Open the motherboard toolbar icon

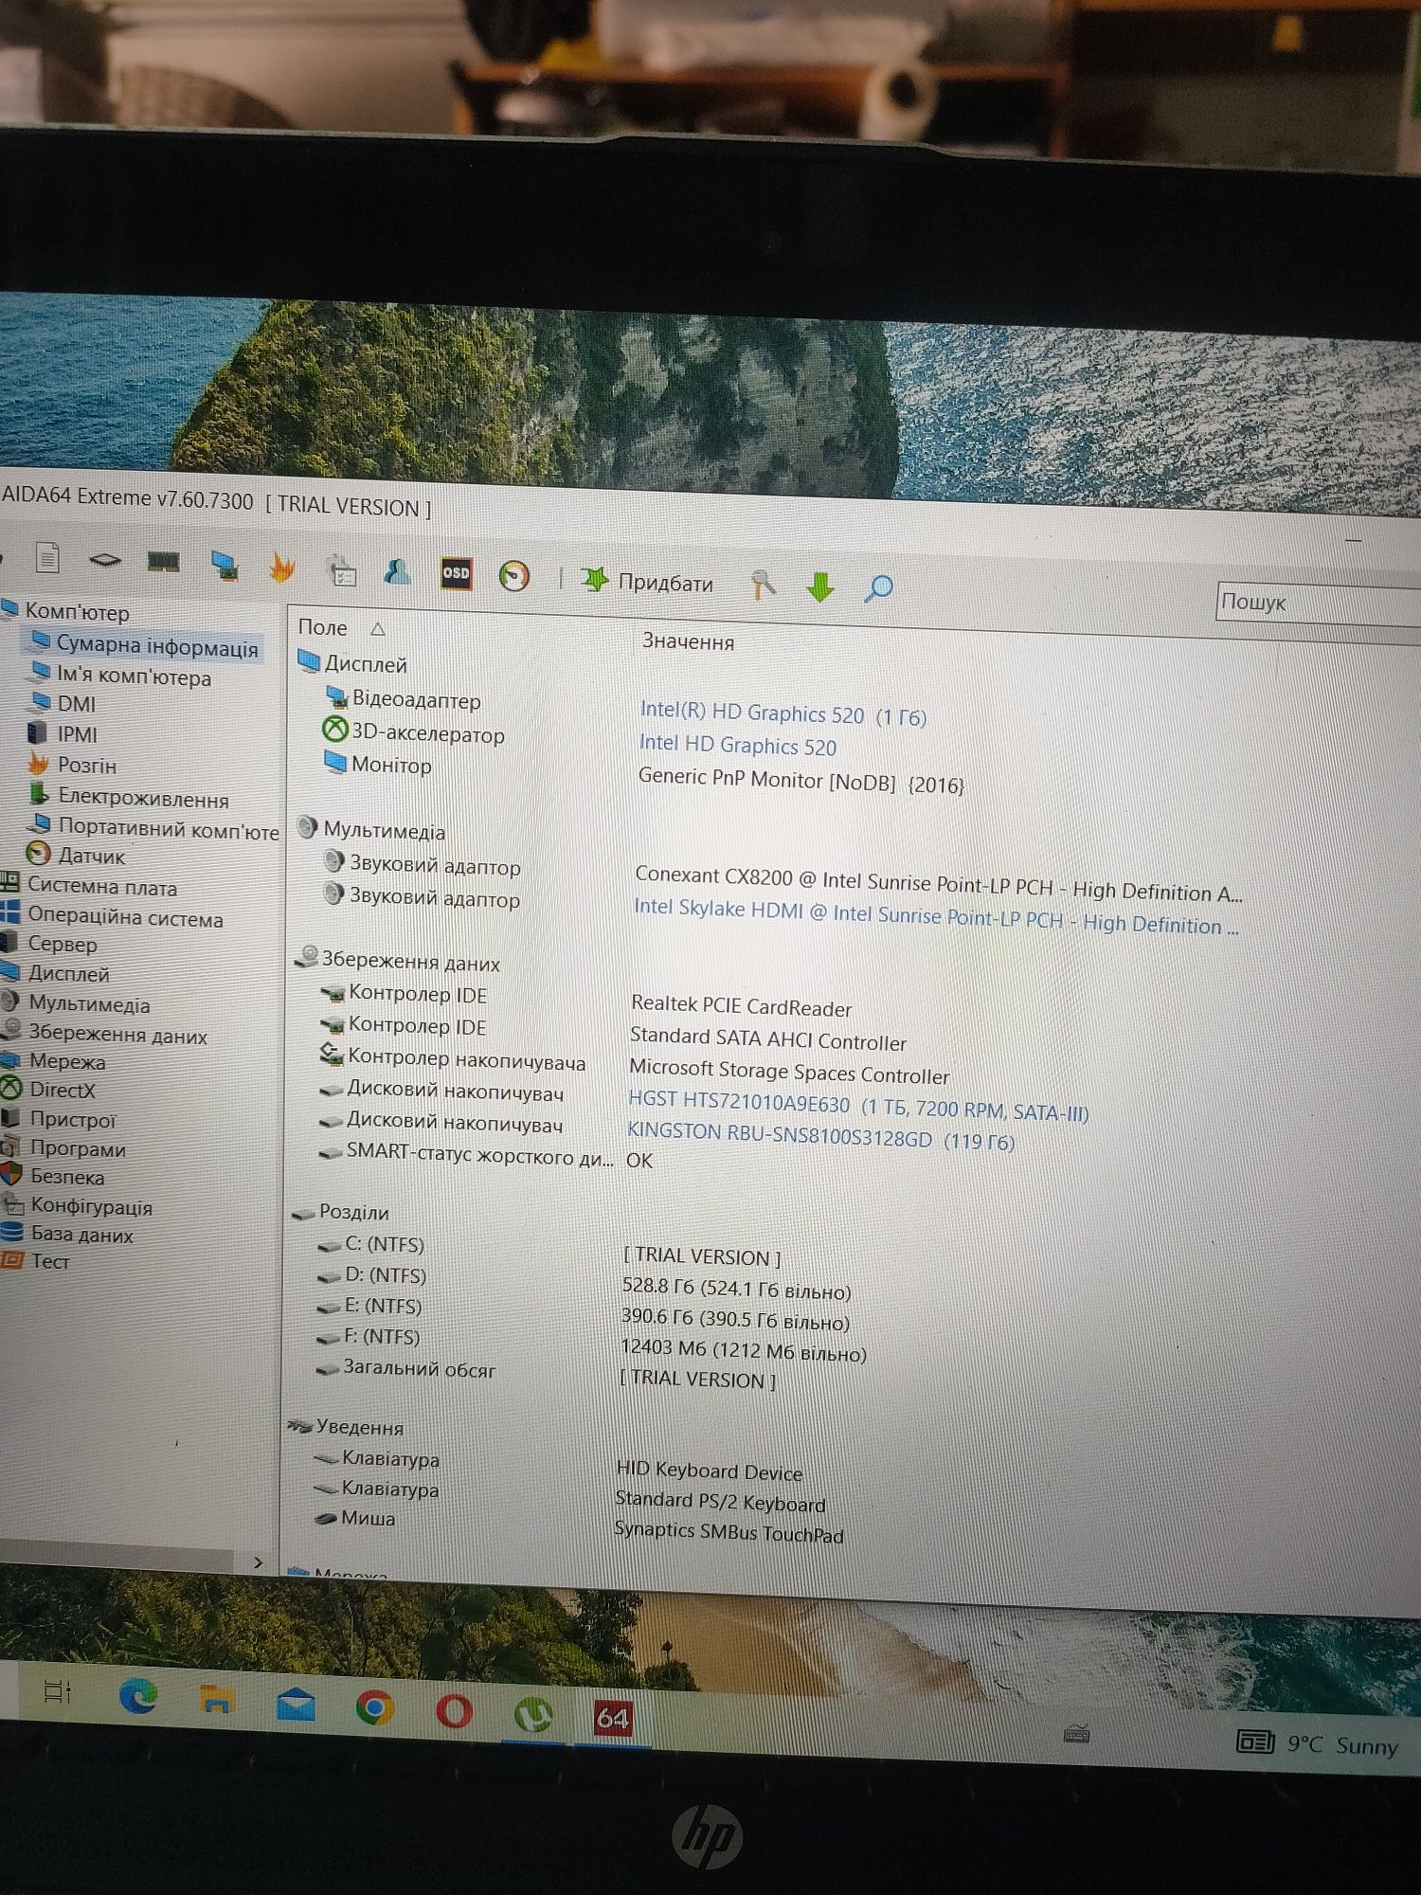(x=105, y=560)
